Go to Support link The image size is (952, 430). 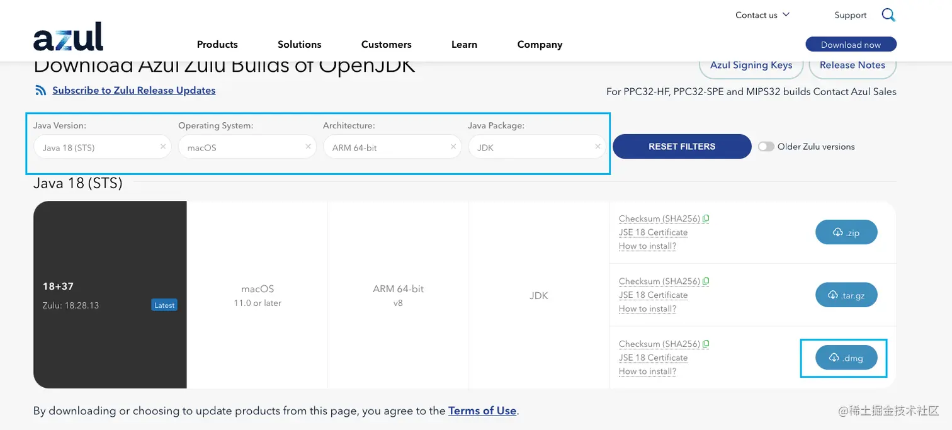tap(851, 15)
